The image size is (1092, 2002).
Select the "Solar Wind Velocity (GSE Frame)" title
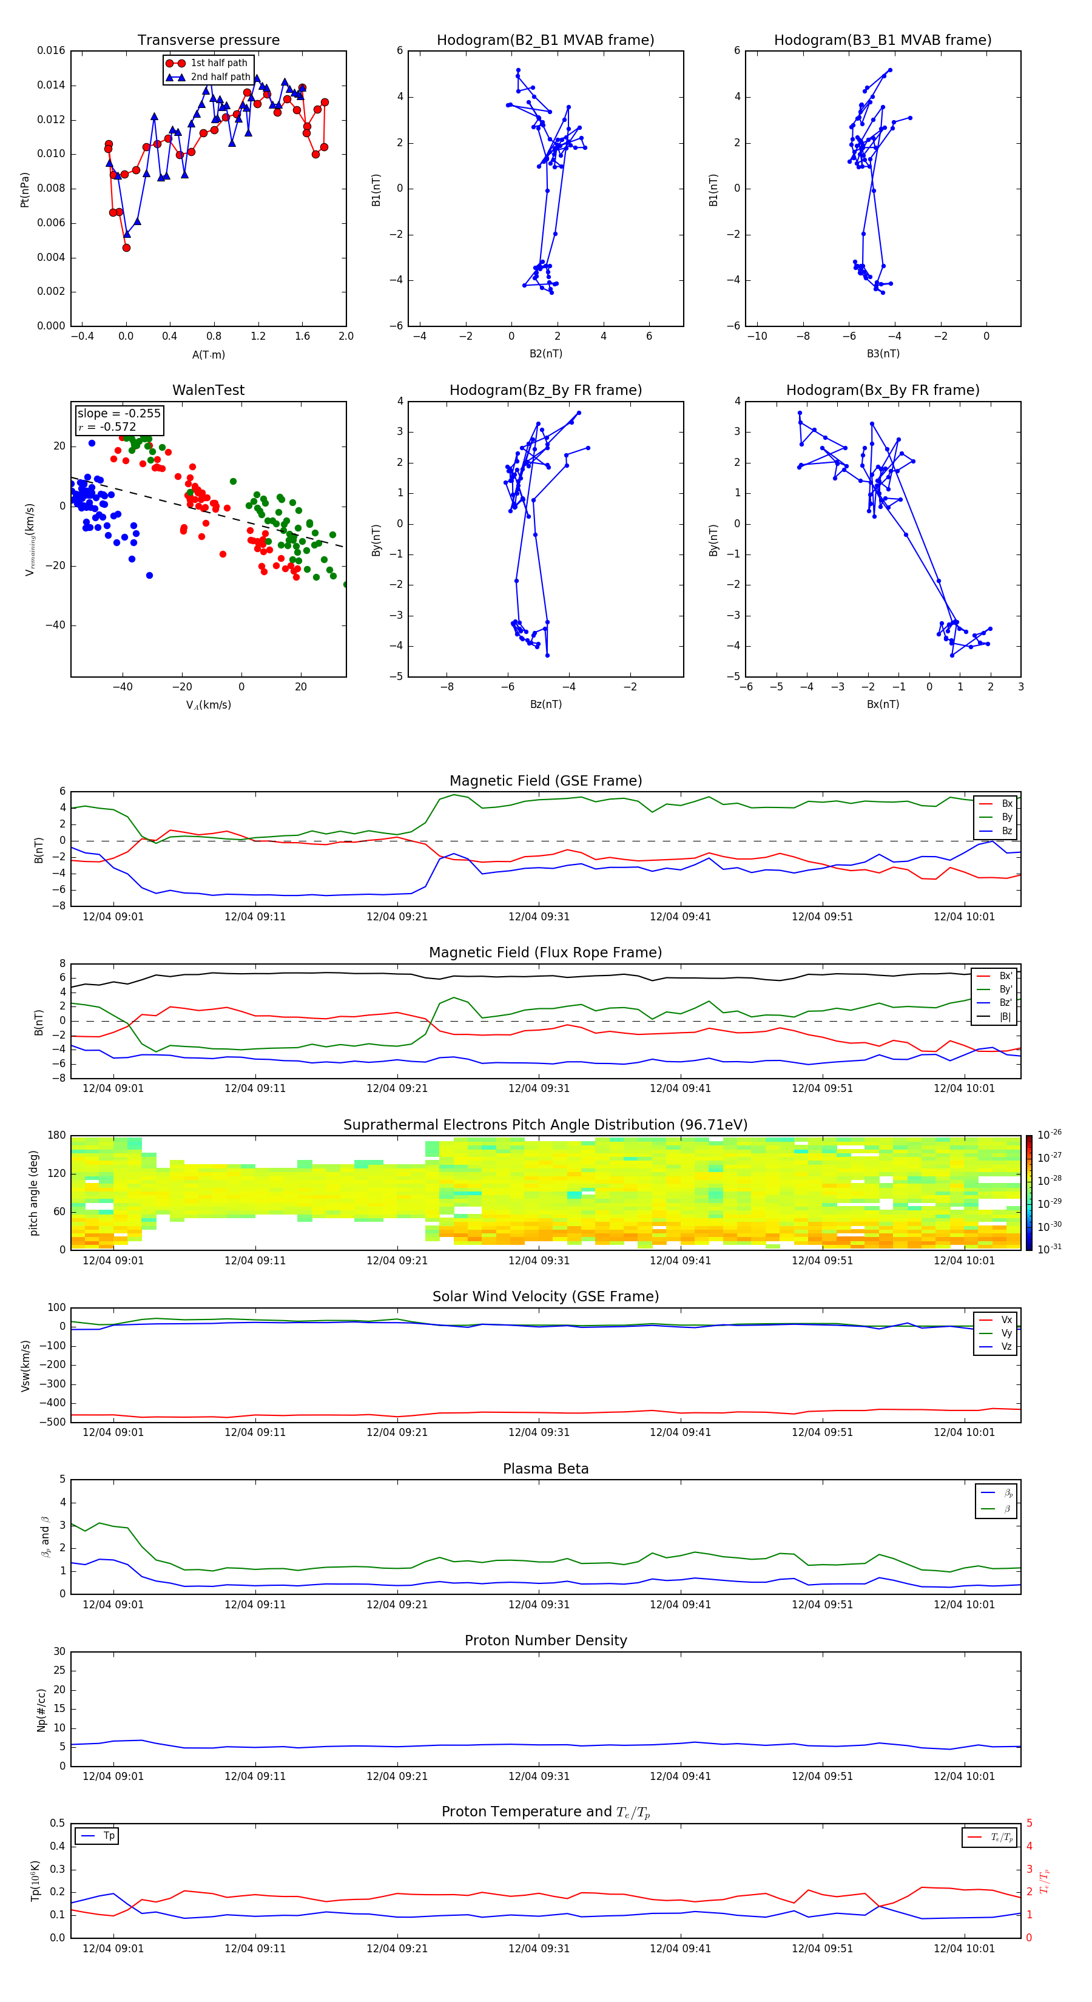(545, 1297)
